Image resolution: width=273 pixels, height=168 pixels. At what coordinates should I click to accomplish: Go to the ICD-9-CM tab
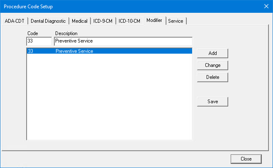click(x=103, y=21)
